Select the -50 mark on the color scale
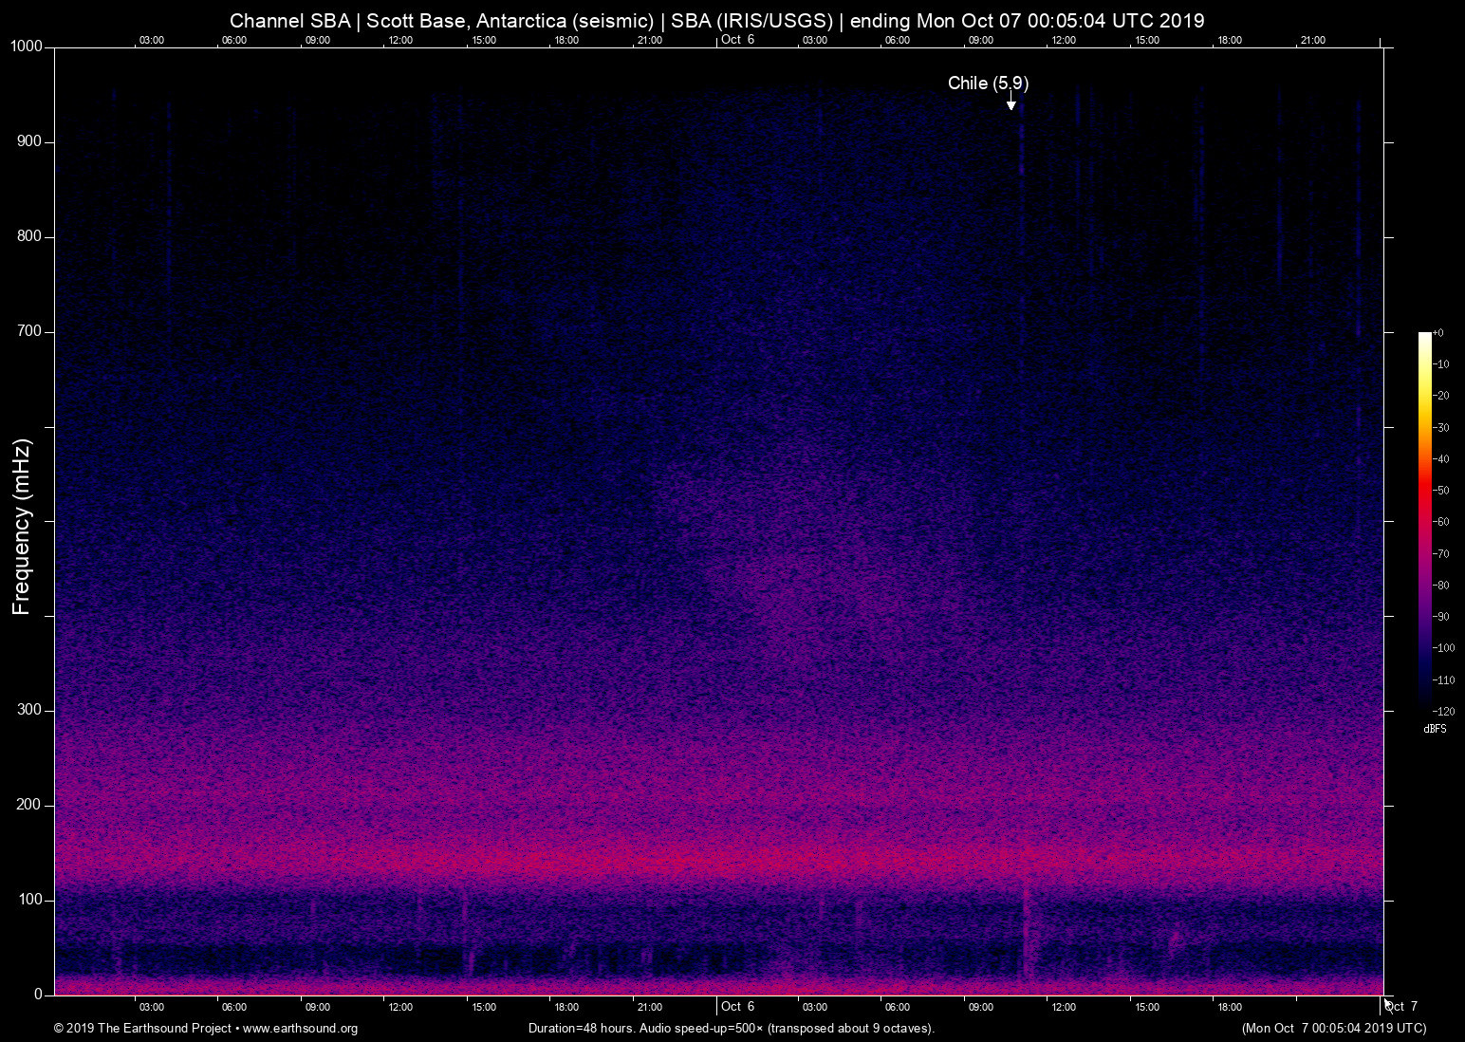The image size is (1465, 1042). click(1442, 491)
